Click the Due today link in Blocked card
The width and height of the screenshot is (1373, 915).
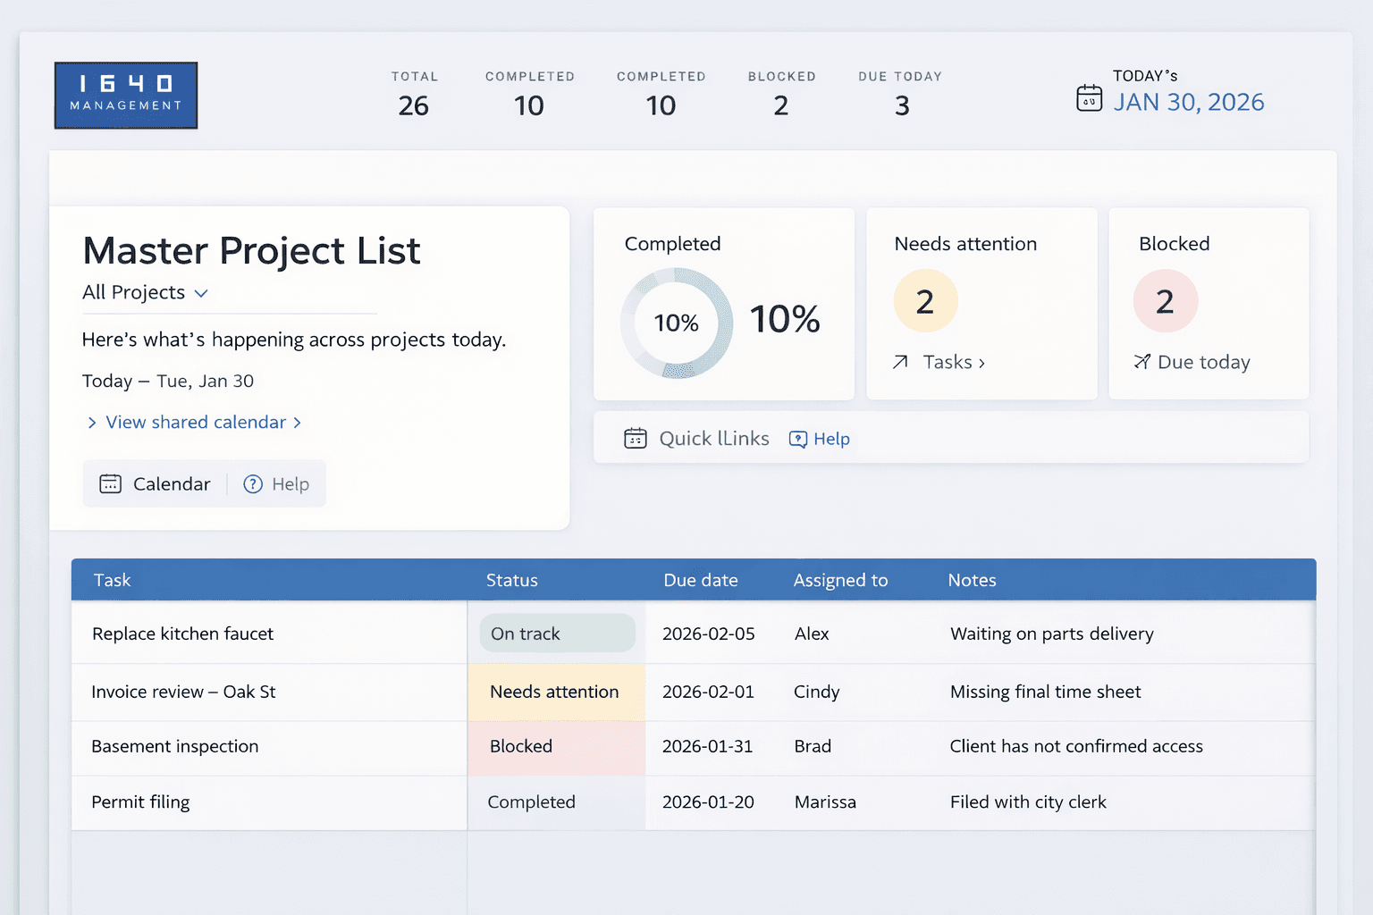click(x=1203, y=362)
